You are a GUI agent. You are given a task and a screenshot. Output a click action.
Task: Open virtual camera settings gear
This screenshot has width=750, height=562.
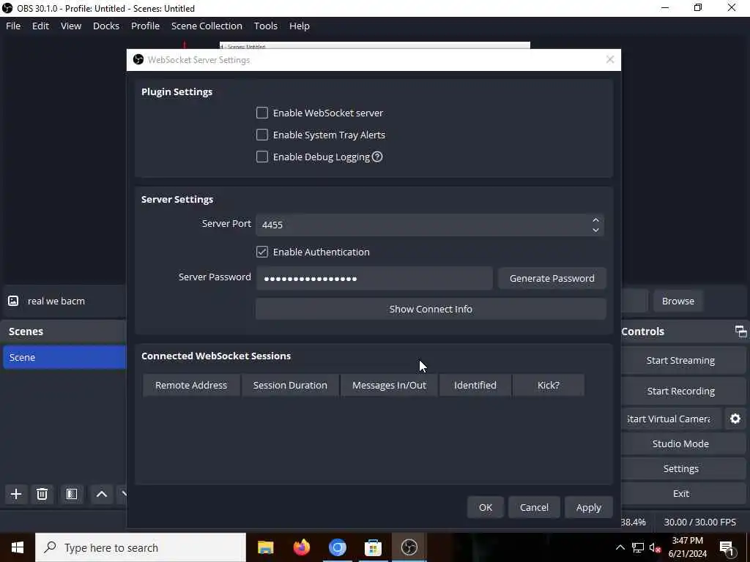coord(735,419)
